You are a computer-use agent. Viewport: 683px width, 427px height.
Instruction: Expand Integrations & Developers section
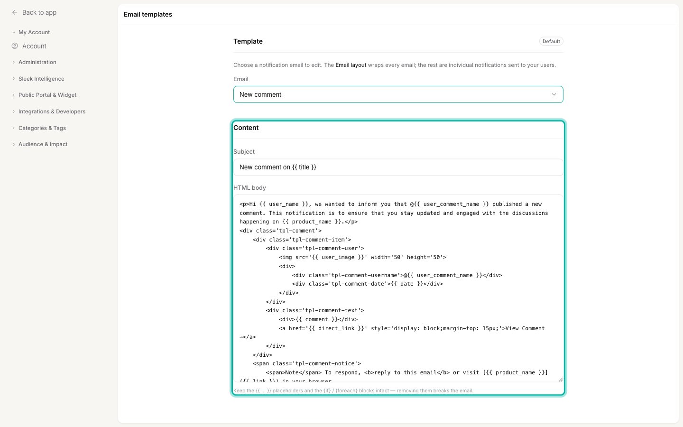52,111
